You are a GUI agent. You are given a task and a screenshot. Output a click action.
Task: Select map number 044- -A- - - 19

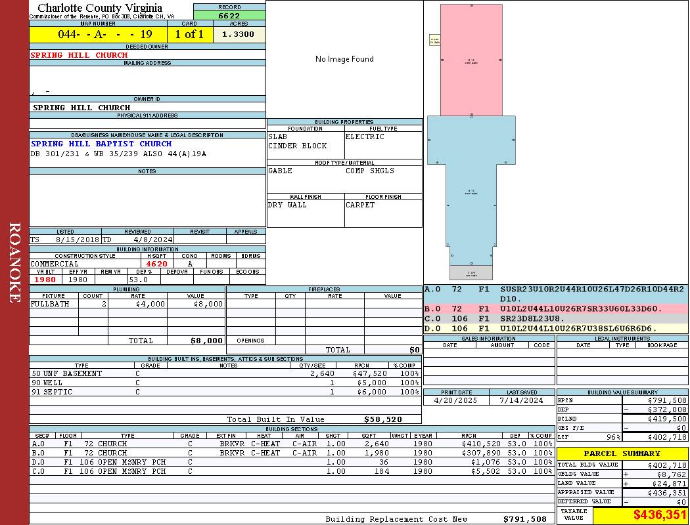[x=104, y=34]
